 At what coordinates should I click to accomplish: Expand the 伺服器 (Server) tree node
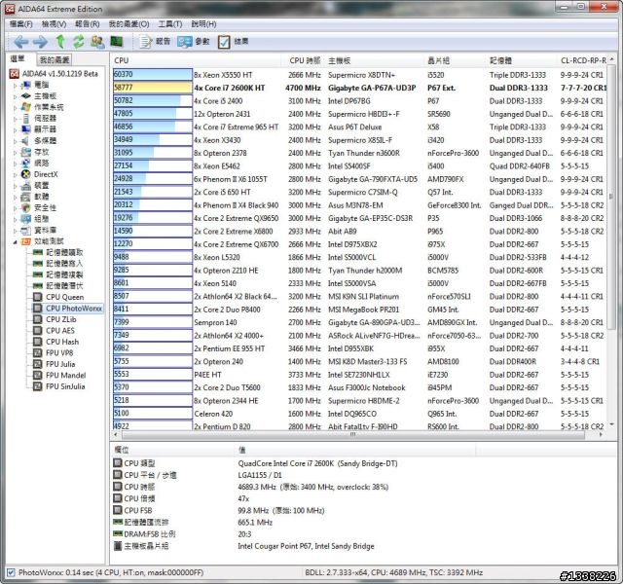(16, 119)
